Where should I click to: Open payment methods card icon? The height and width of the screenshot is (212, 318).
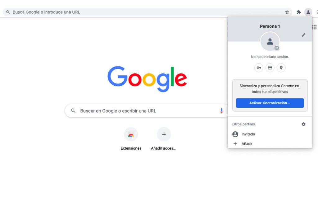pos(270,68)
